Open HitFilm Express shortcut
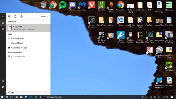This screenshot has width=176, height=99. [x=140, y=37]
